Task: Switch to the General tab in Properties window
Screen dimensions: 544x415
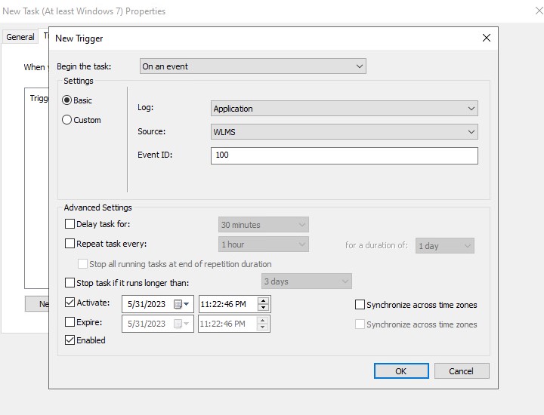Action: pos(20,37)
